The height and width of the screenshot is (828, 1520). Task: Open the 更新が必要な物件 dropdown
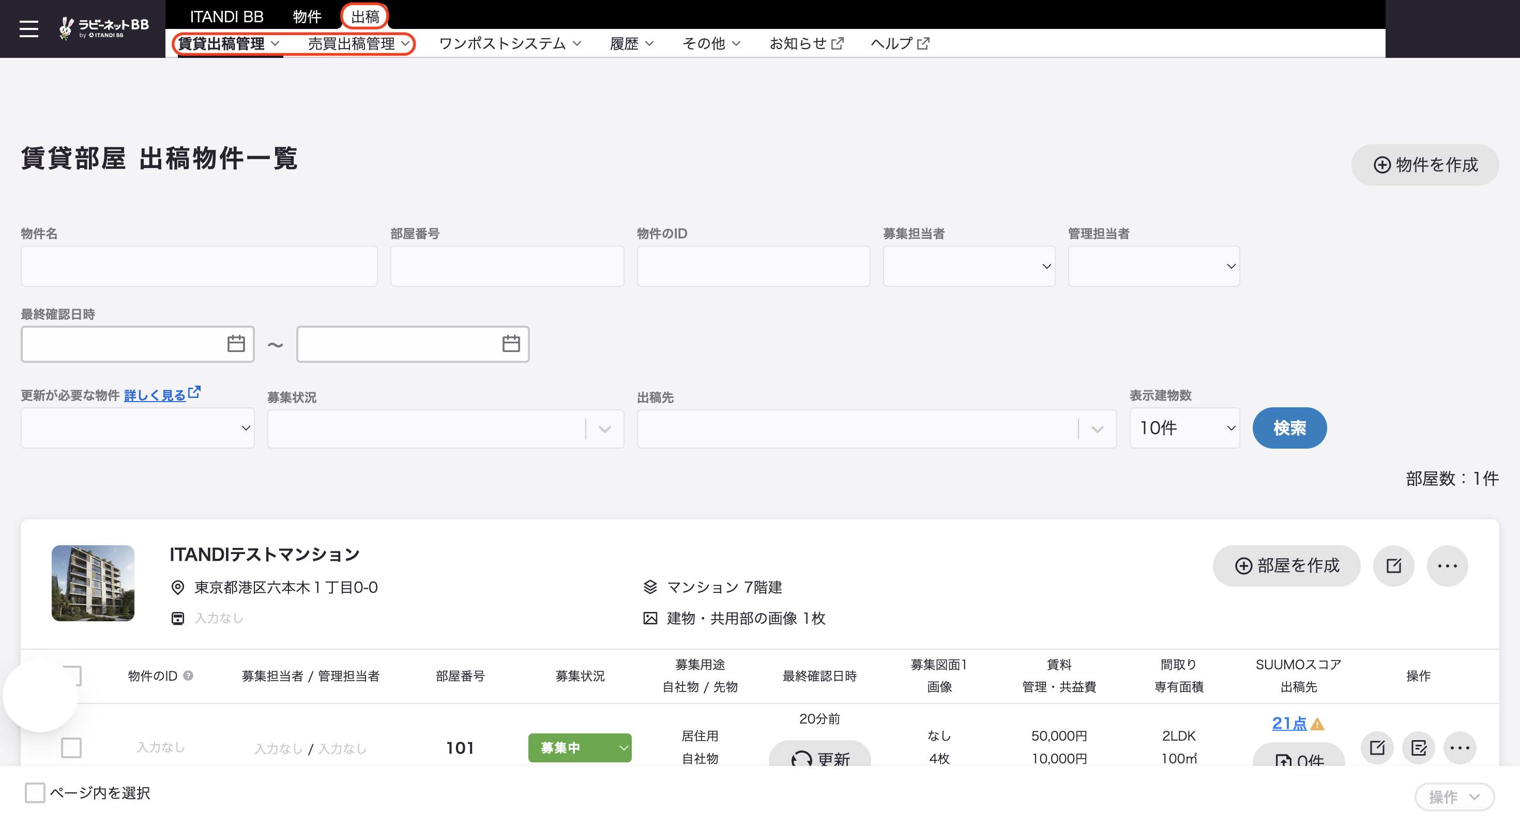point(138,427)
